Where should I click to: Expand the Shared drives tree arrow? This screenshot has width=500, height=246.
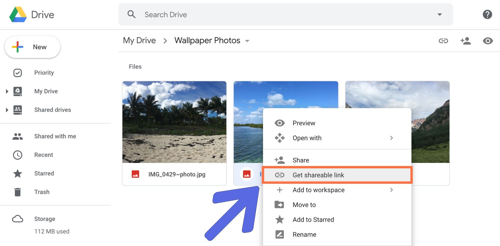[x=7, y=110]
